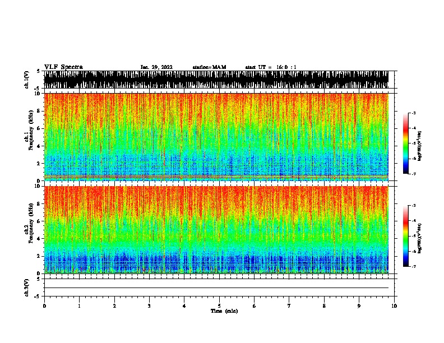Image resolution: width=444 pixels, height=343 pixels.
Task: Click the '2' kHz tick of ch.2 spectrogram
Action: 39,256
